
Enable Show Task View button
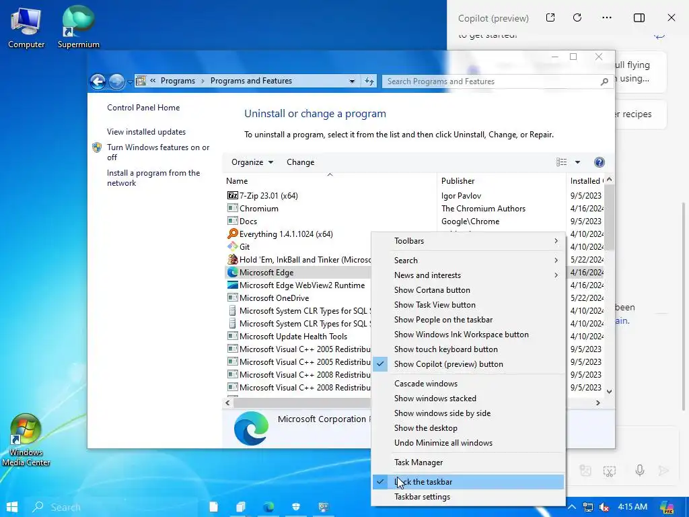[468, 305]
